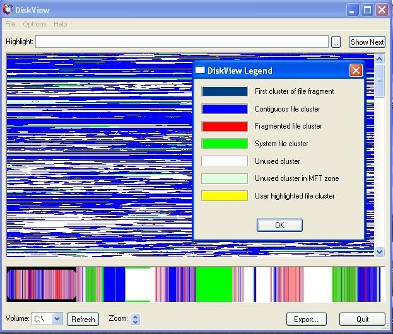
Task: Click the browse ellipsis button beside Highlight
Action: point(336,42)
